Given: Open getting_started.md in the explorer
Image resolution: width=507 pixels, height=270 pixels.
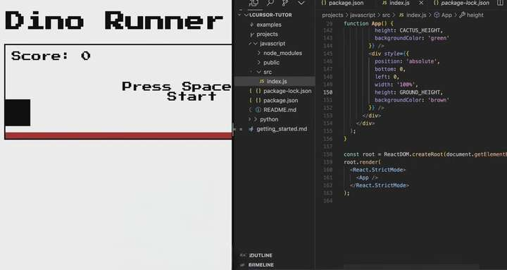Looking at the screenshot, I should point(282,129).
